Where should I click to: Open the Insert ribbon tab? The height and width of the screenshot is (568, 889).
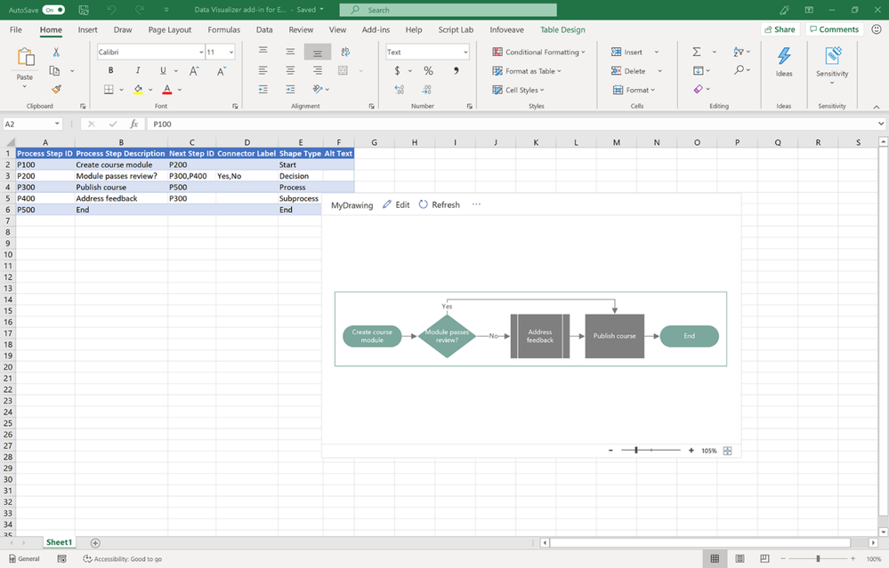88,29
